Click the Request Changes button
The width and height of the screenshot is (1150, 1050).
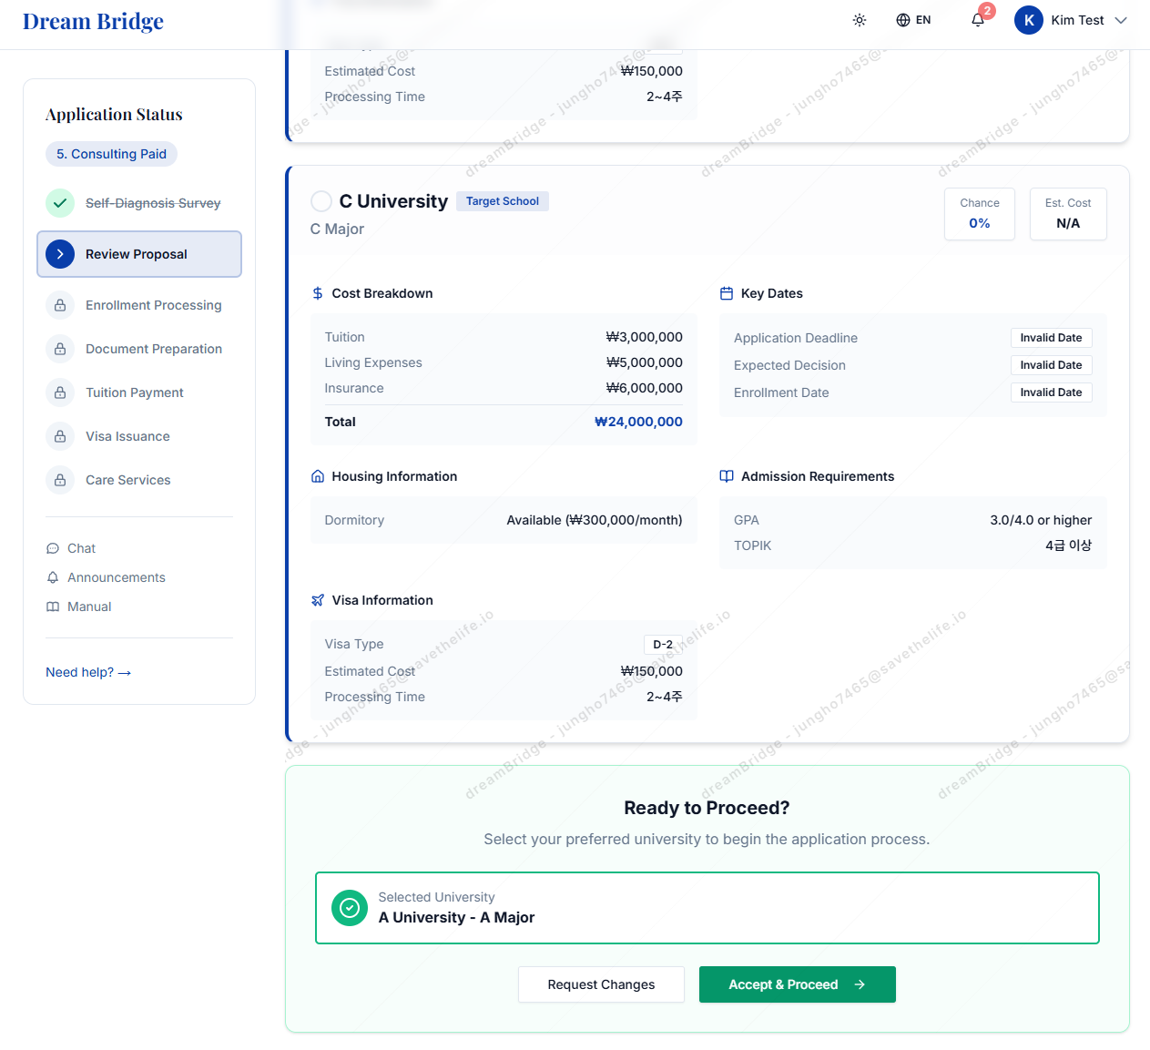pyautogui.click(x=601, y=984)
